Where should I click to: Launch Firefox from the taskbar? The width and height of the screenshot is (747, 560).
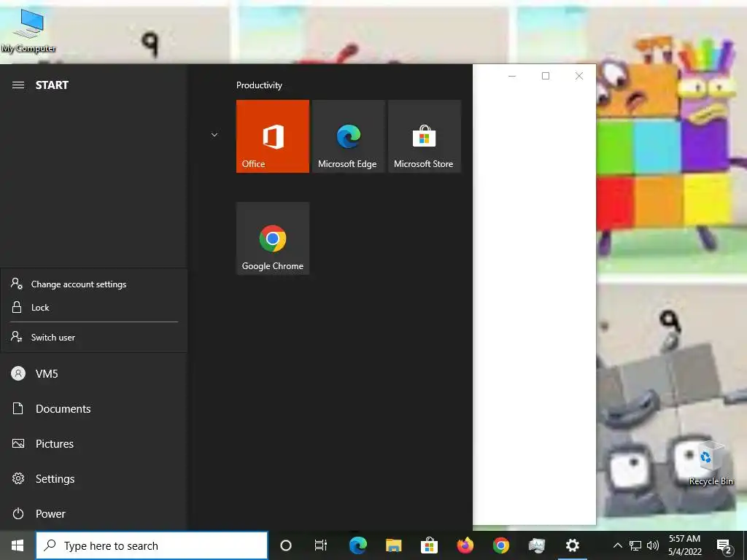coord(465,545)
